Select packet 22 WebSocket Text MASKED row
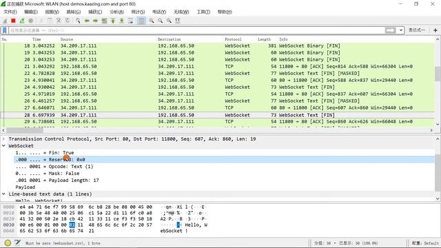 click(x=218, y=74)
